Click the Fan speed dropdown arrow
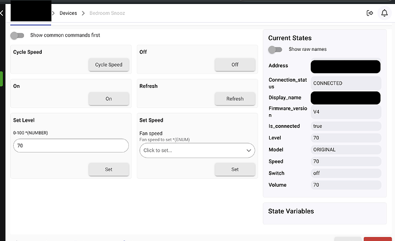Image resolution: width=395 pixels, height=241 pixels. (248, 150)
